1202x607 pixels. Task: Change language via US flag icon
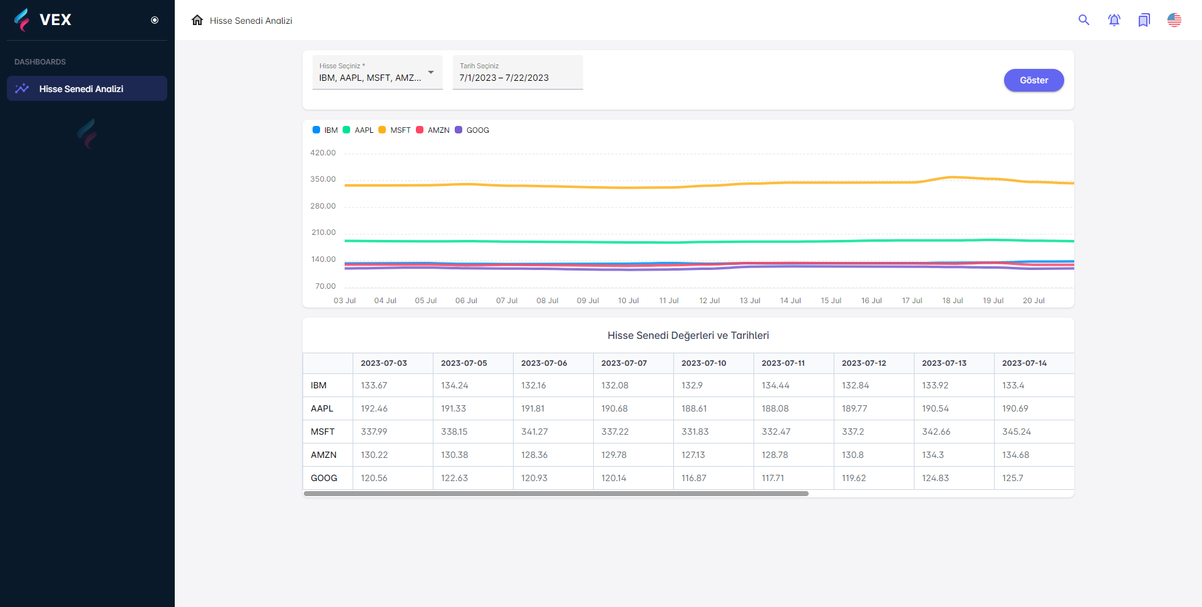(1174, 20)
